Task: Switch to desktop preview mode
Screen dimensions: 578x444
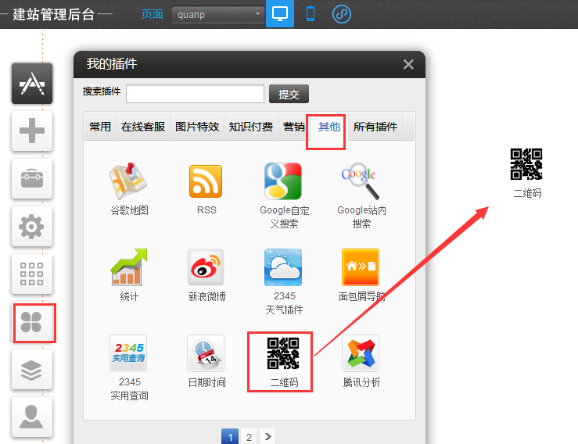Action: 280,14
